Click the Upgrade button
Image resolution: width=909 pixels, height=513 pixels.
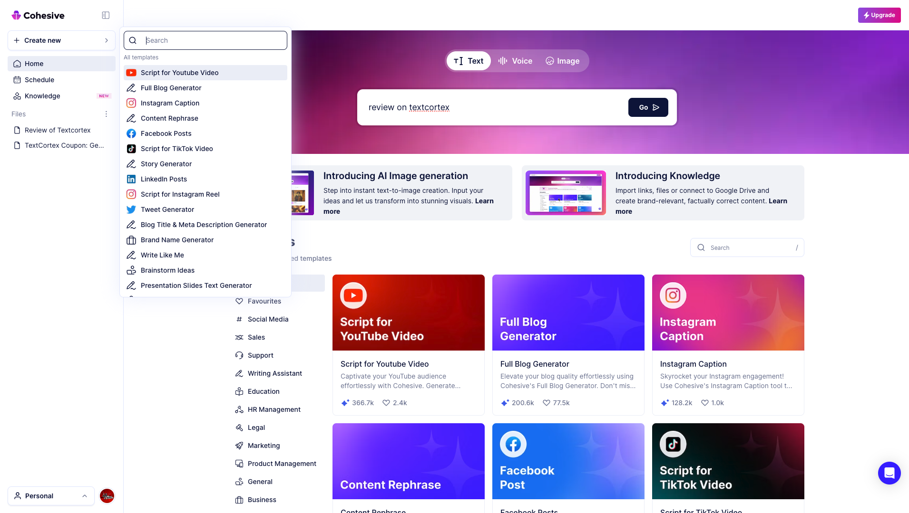[879, 15]
